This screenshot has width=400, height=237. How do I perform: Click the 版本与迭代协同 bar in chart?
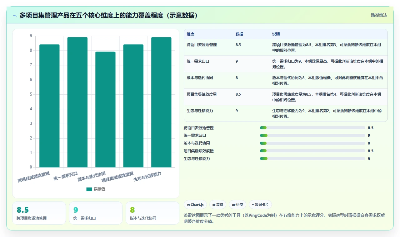click(x=105, y=110)
